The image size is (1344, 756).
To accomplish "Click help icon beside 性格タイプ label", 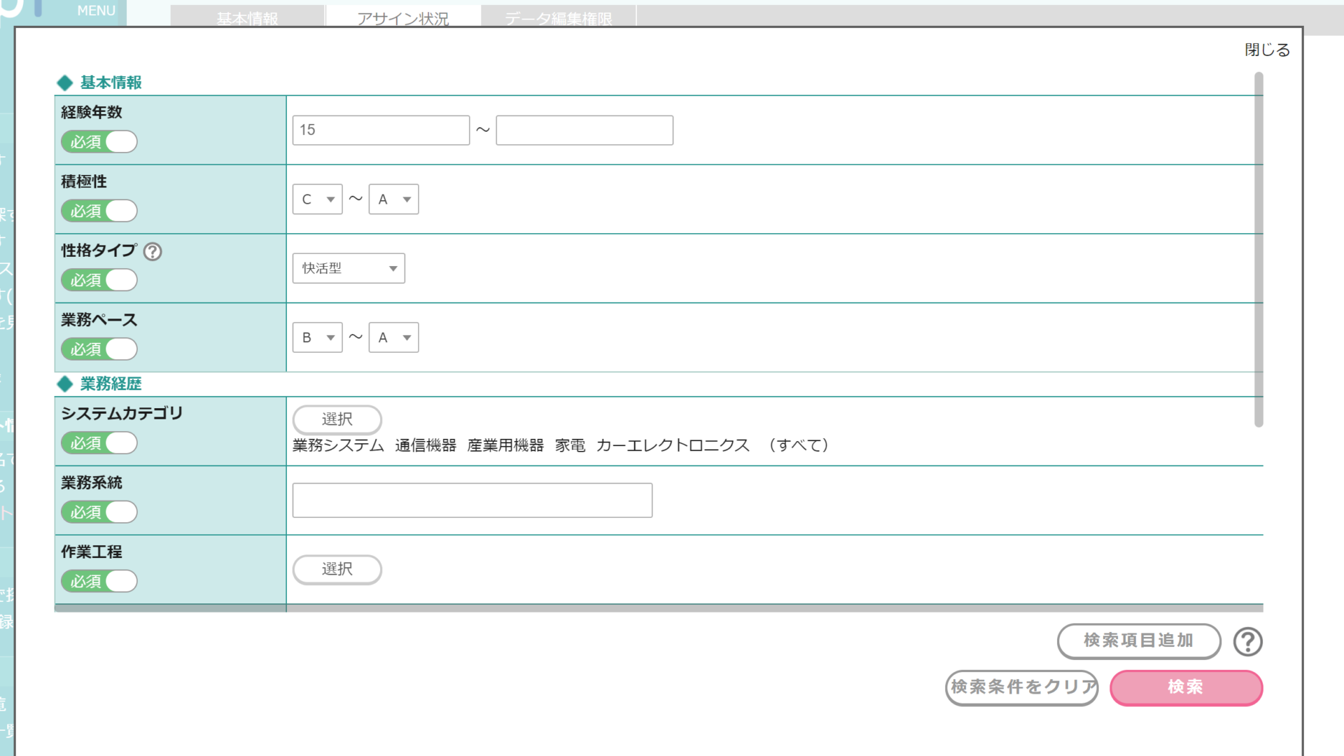I will coord(153,252).
